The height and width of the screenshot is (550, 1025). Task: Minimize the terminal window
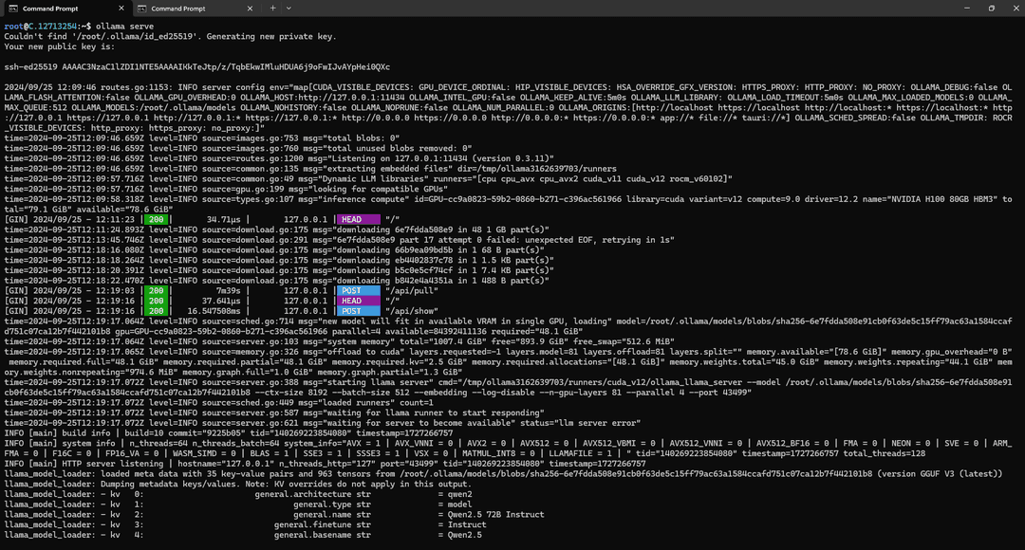(962, 8)
